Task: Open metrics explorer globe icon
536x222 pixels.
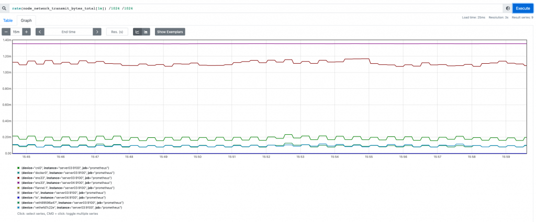Action: (x=508, y=8)
